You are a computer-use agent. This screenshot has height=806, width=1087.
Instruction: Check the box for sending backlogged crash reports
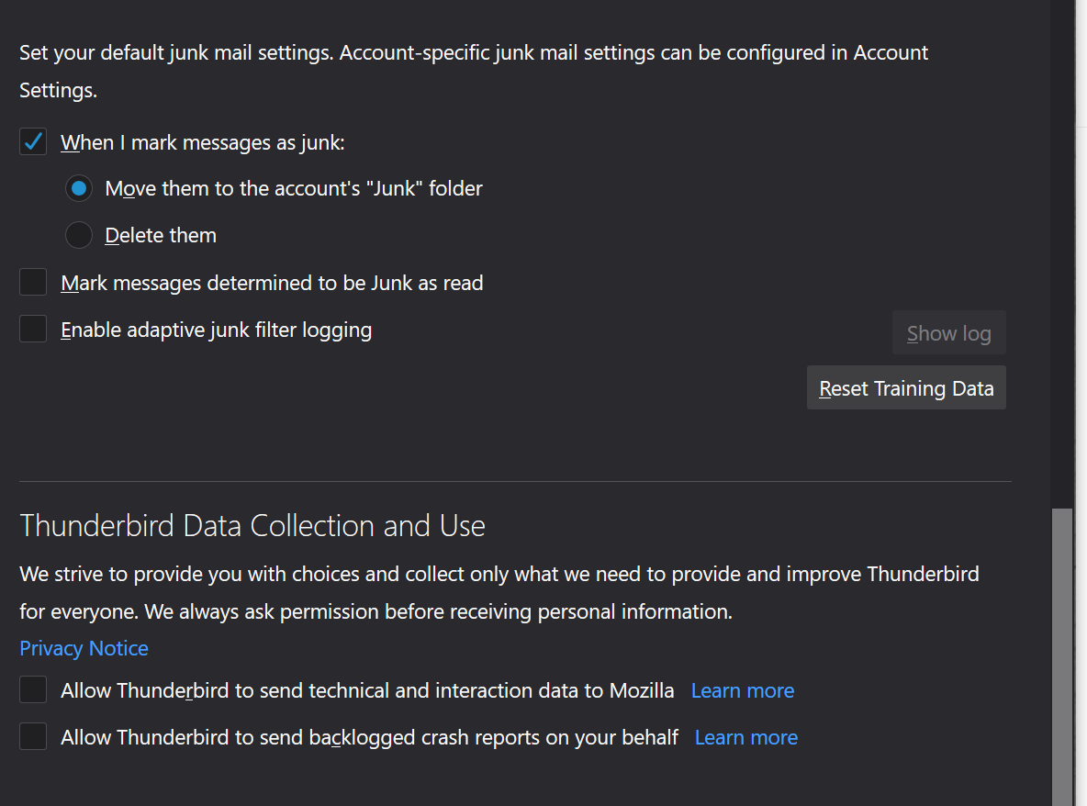coord(33,737)
